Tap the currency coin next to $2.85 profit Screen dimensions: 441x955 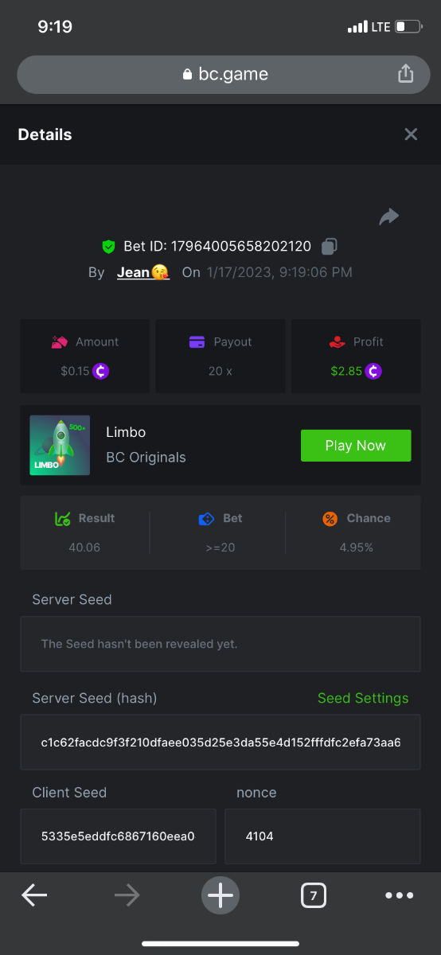373,371
